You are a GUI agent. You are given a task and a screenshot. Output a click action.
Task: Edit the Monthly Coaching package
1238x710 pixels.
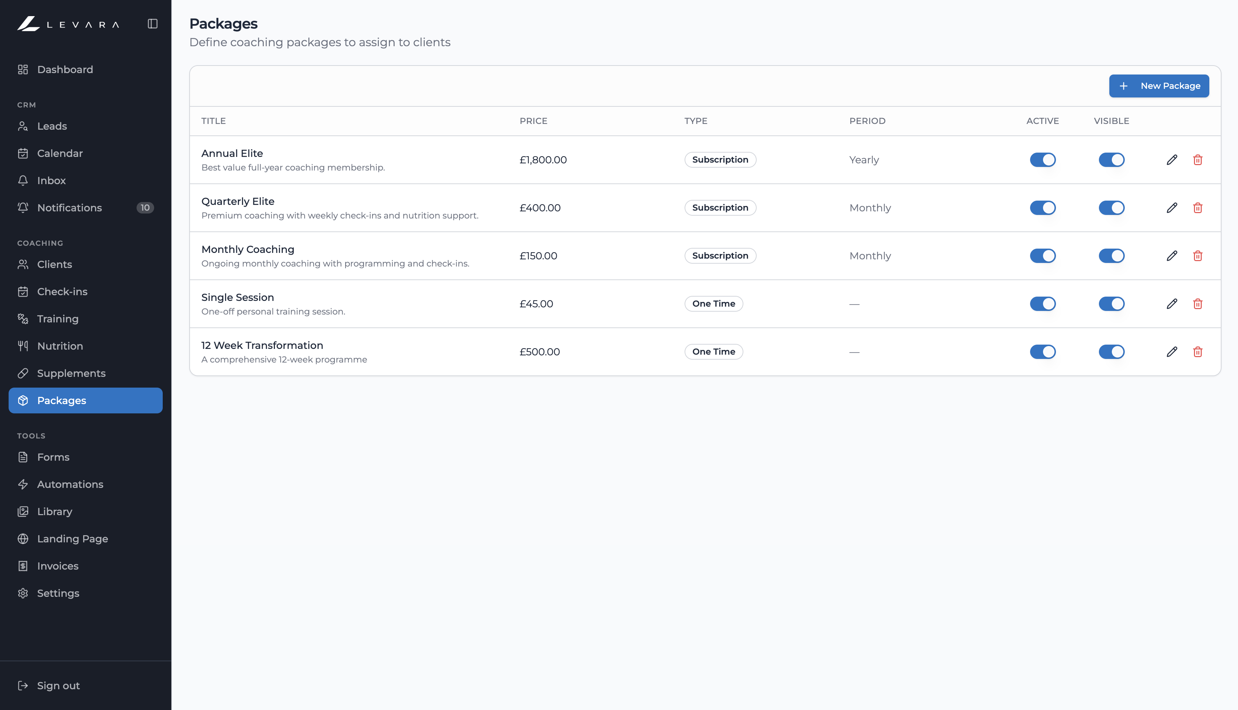coord(1172,255)
